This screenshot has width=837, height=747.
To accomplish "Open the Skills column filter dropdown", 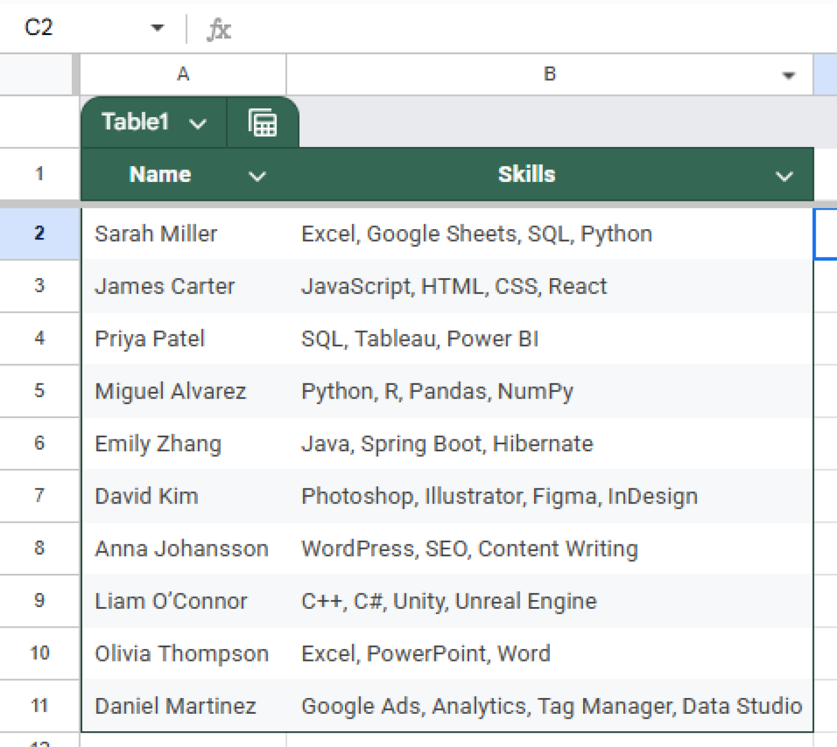I will pos(784,175).
